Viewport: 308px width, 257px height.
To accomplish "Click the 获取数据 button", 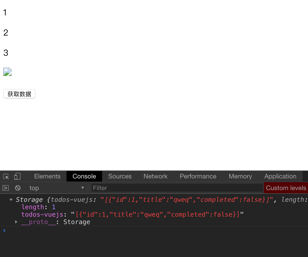I will point(19,94).
